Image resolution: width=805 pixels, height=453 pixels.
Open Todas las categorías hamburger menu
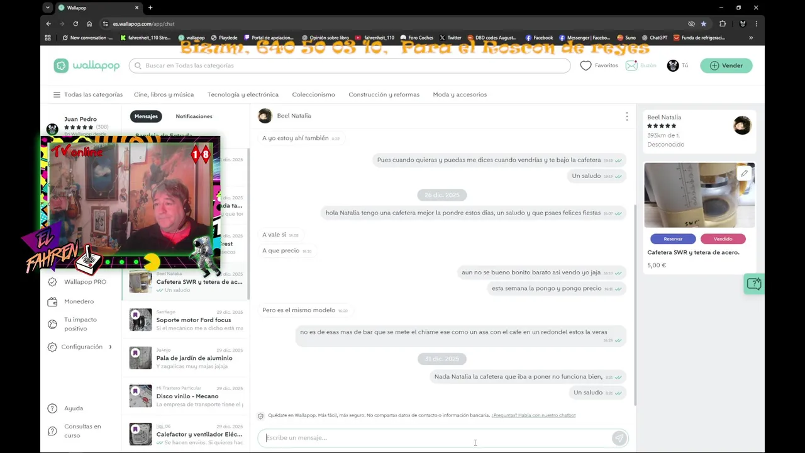(x=57, y=94)
